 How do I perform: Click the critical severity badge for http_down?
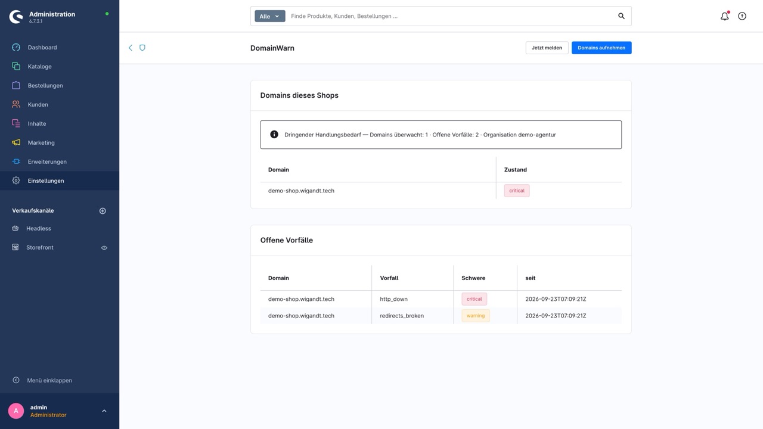click(474, 299)
